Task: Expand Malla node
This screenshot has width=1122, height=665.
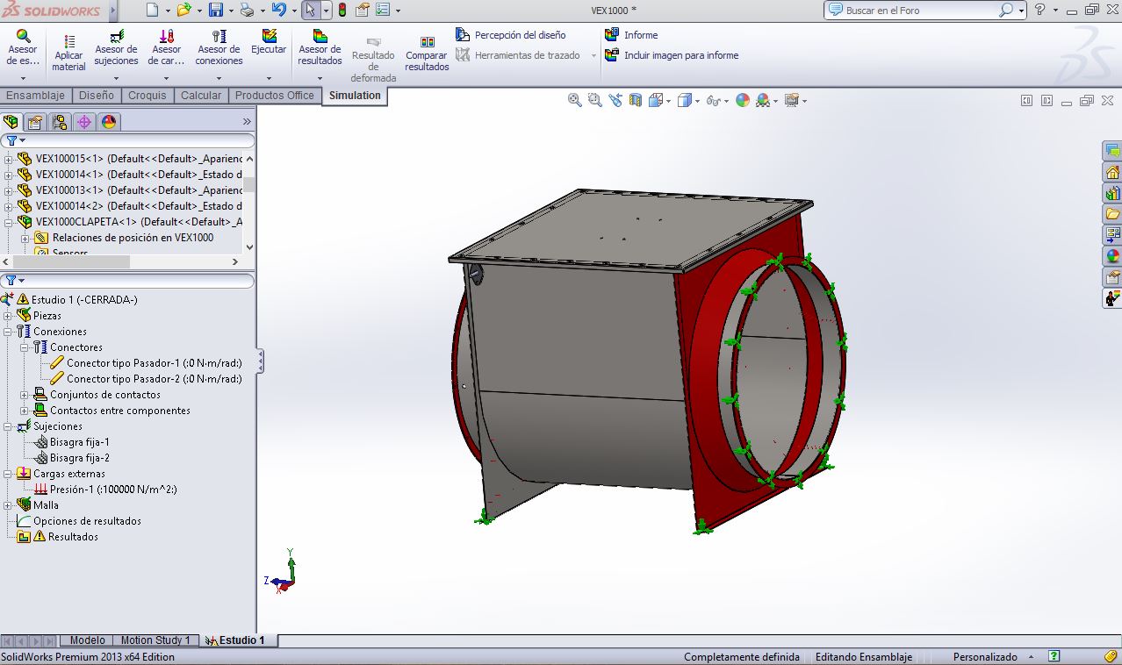Action: point(9,505)
